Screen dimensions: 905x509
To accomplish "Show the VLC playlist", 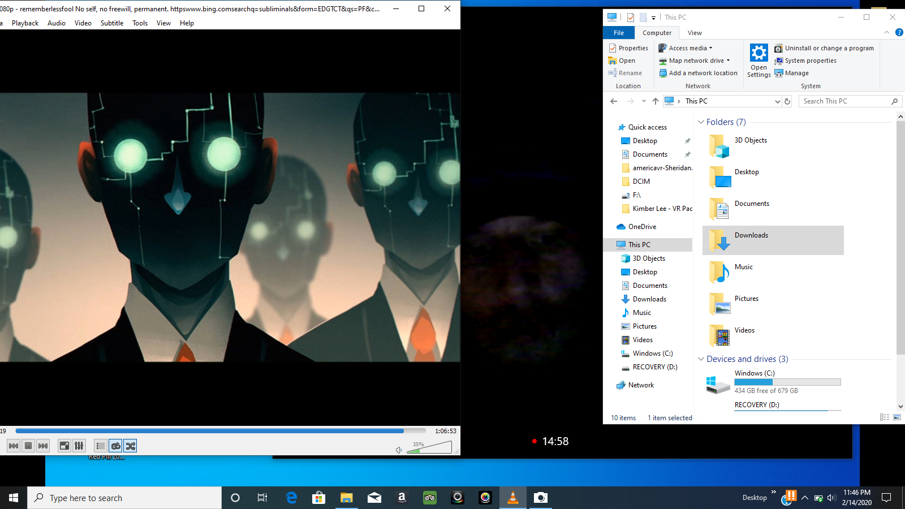I will click(101, 446).
